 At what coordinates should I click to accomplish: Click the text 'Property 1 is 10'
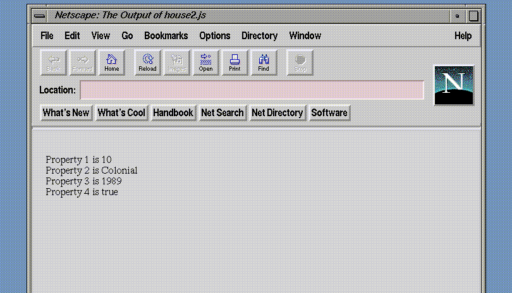click(x=78, y=160)
